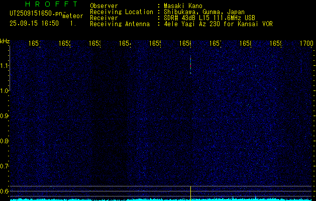Click the 0.6 kHz frequency label
316x201 pixels.
4,191
